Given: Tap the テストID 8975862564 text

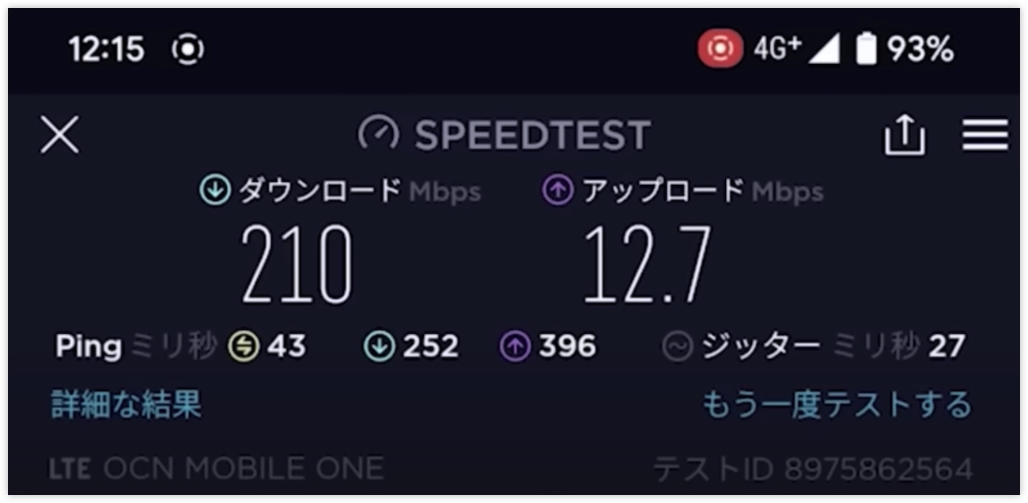Looking at the screenshot, I should click(x=813, y=469).
